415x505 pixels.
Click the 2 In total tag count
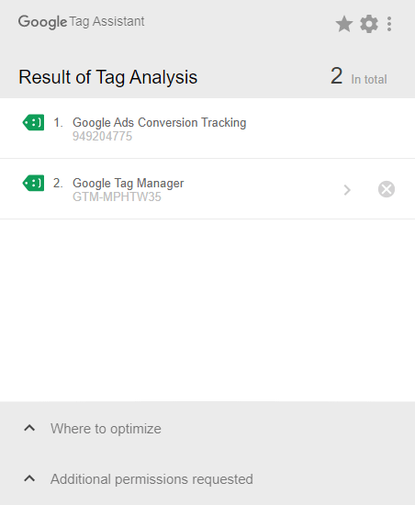(x=359, y=76)
